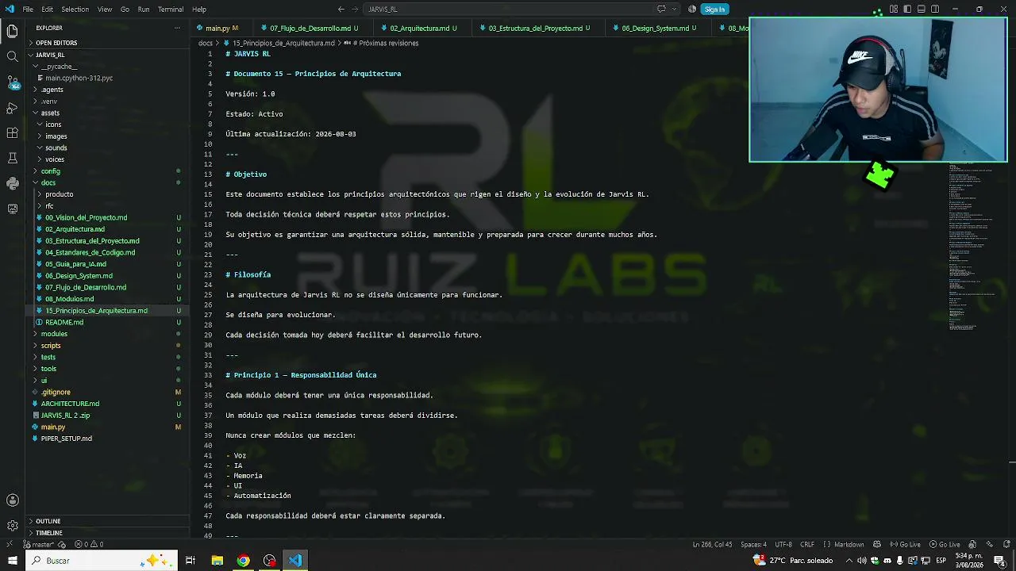Click Go Live with broadcast icon

[x=904, y=545]
